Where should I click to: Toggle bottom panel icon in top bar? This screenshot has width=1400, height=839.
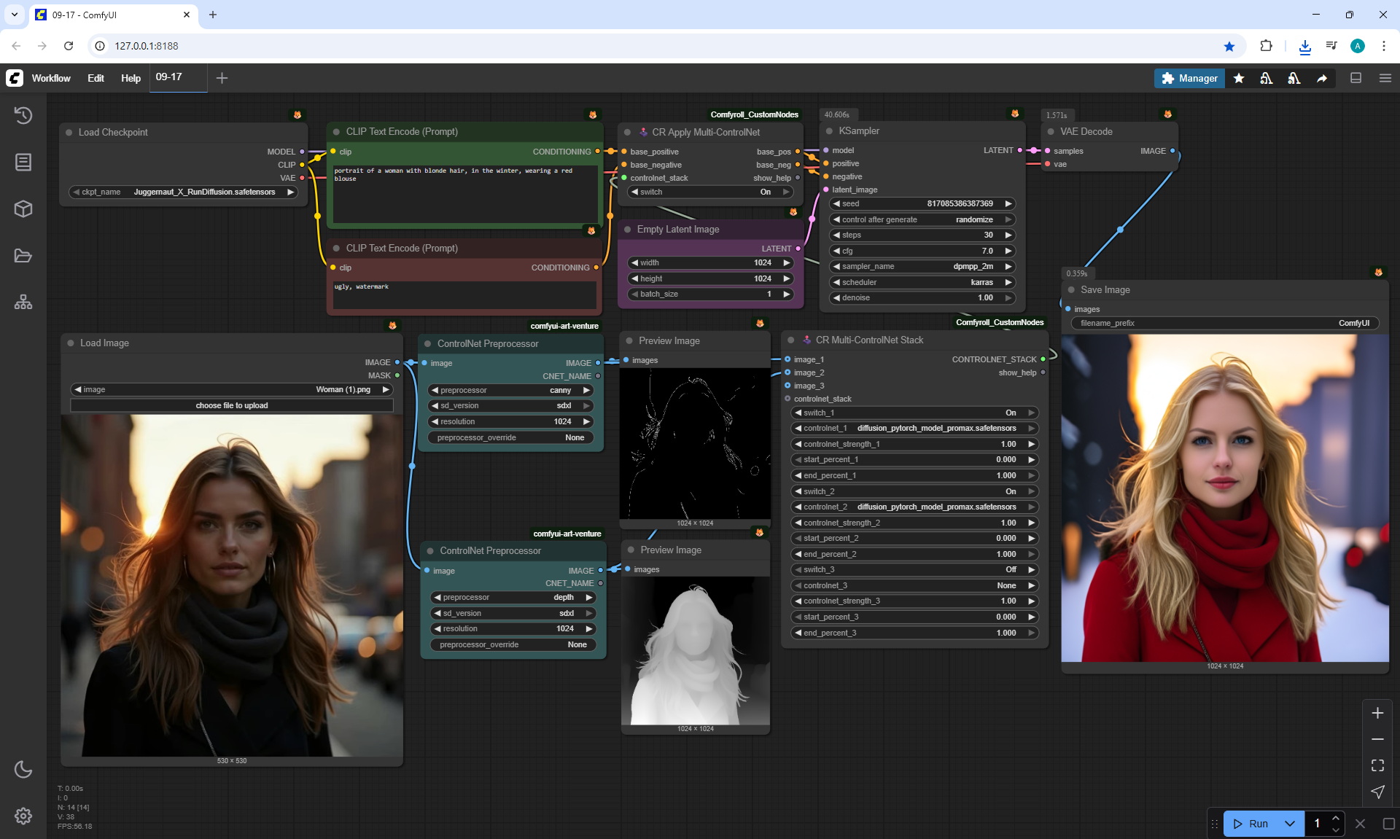1356,78
